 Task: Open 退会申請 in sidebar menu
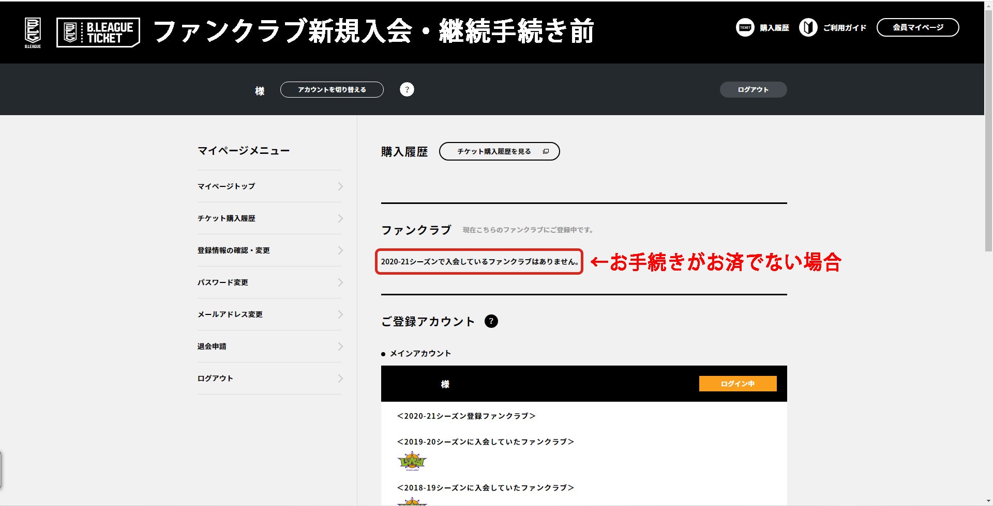212,346
